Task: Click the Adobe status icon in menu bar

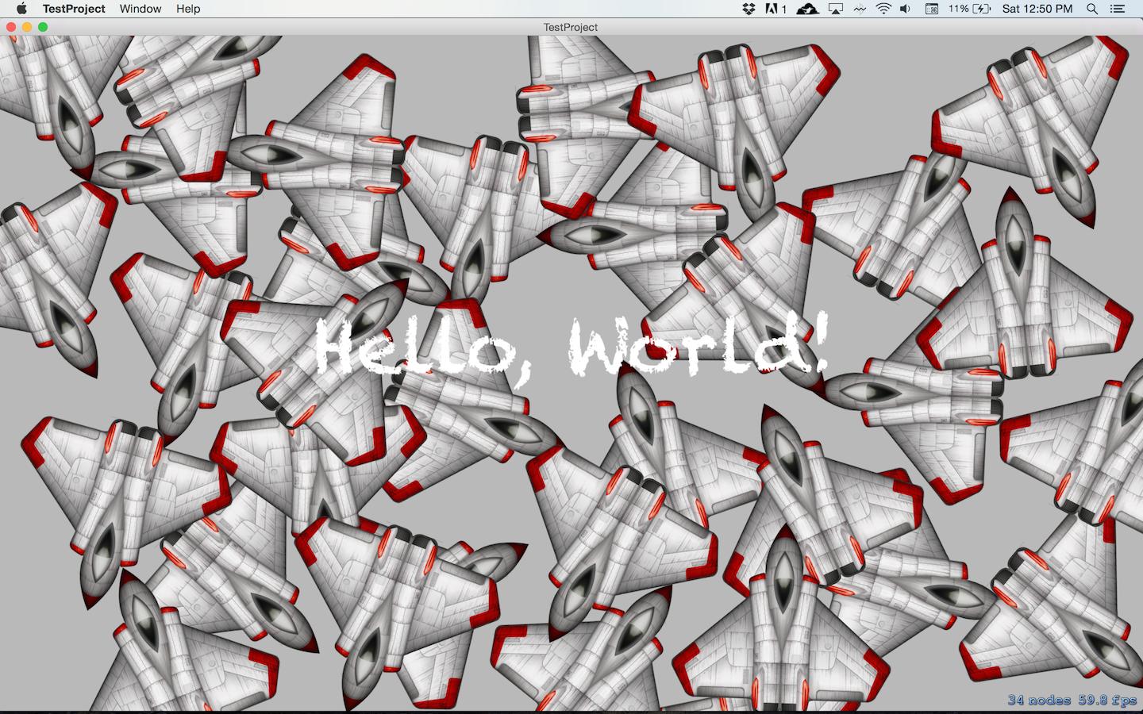Action: [775, 9]
